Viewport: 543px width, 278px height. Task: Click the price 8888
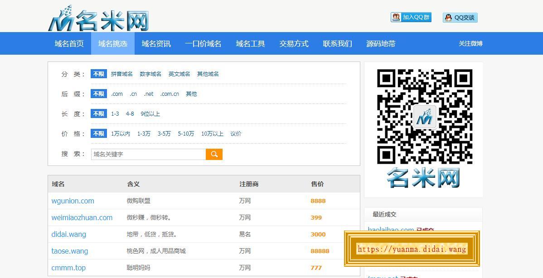click(318, 201)
